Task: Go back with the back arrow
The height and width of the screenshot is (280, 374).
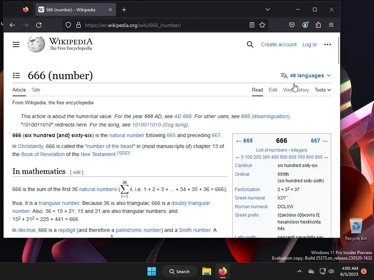Action: point(12,25)
